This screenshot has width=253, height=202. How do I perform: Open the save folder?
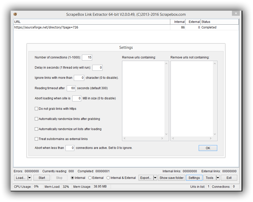[x=172, y=178]
